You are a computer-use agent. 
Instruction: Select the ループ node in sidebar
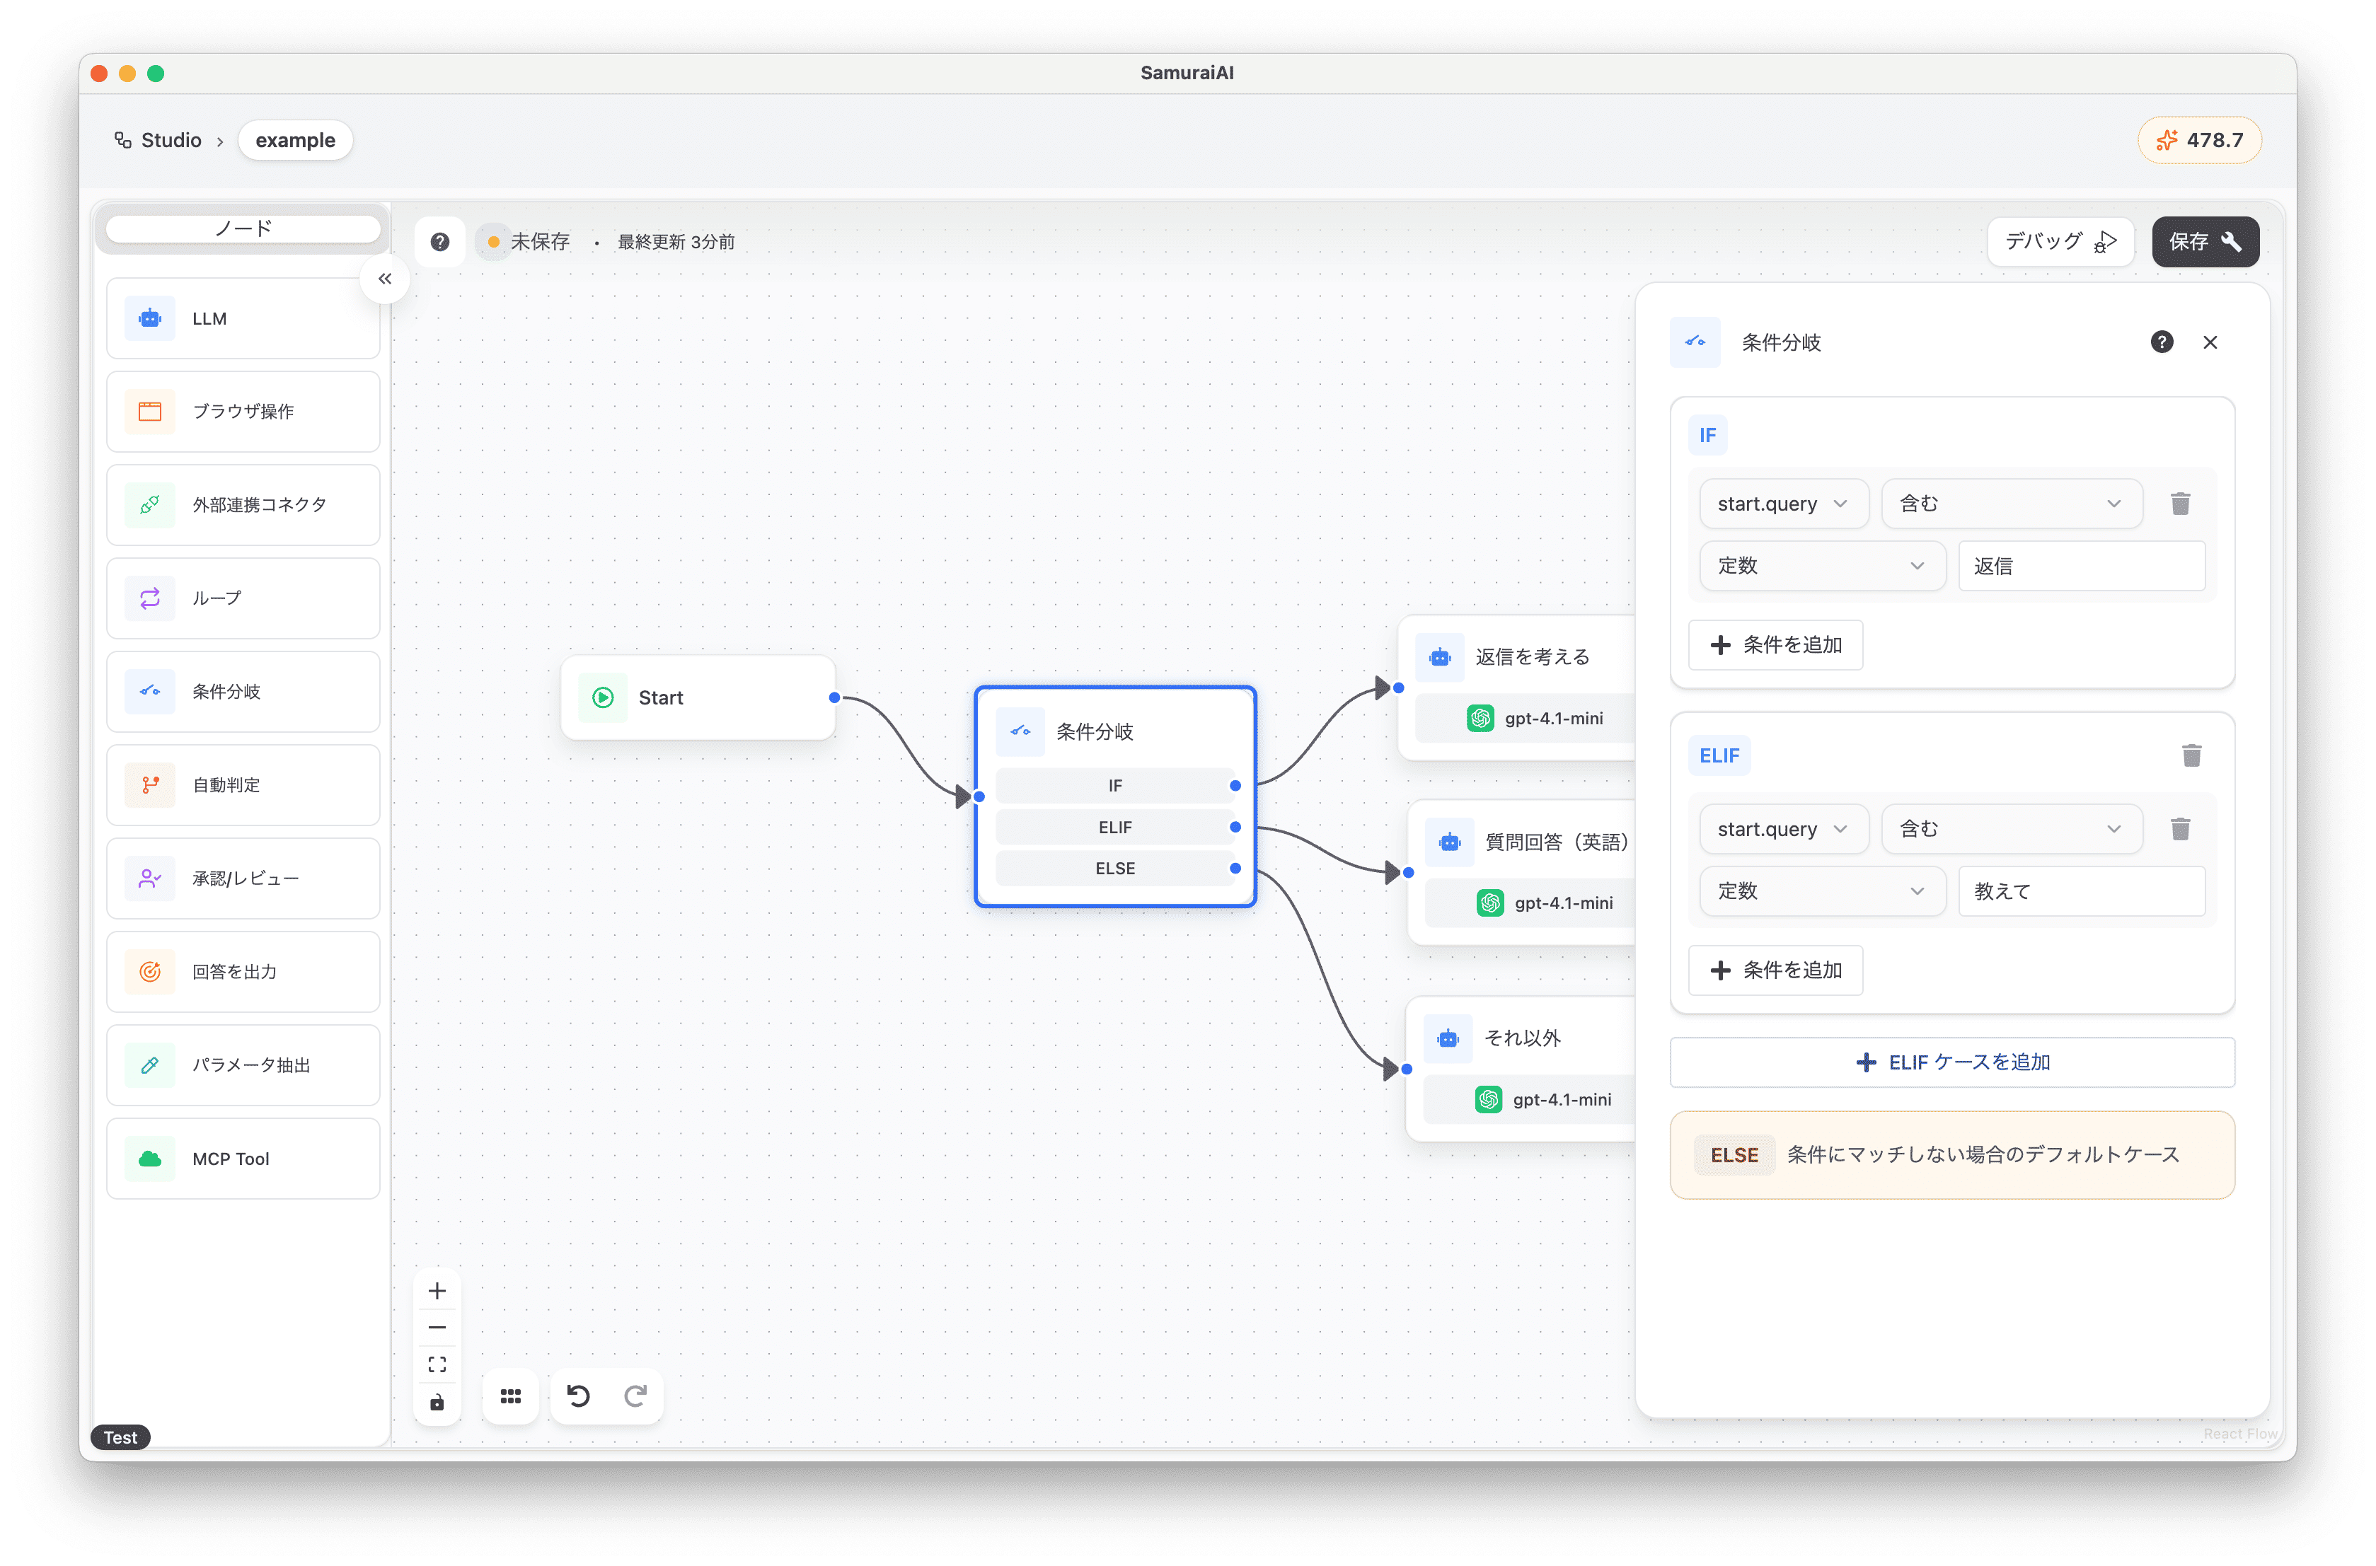pos(243,598)
